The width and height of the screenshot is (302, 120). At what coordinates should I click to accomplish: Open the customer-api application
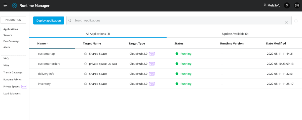click(47, 54)
